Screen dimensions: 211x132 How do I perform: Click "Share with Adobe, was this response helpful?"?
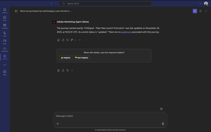(104, 52)
